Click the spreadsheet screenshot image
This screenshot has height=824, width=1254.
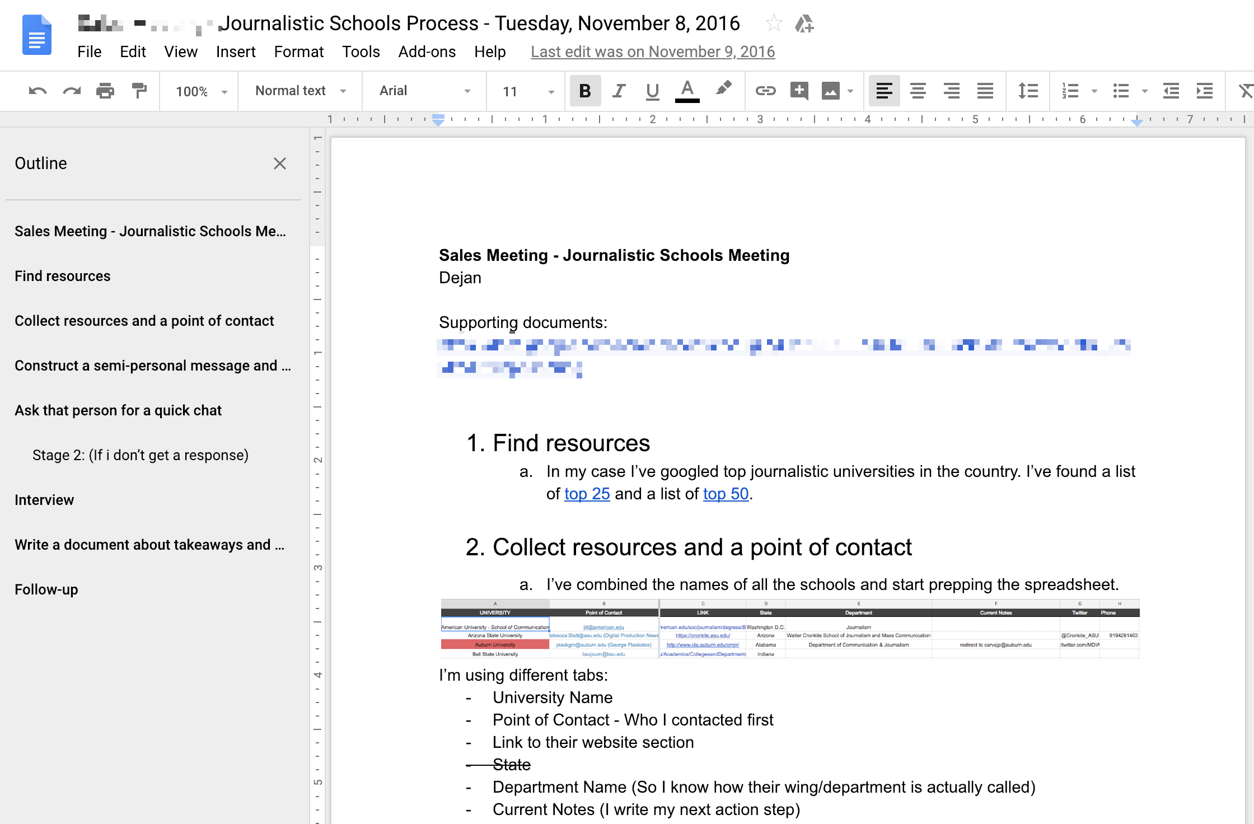[x=790, y=629]
